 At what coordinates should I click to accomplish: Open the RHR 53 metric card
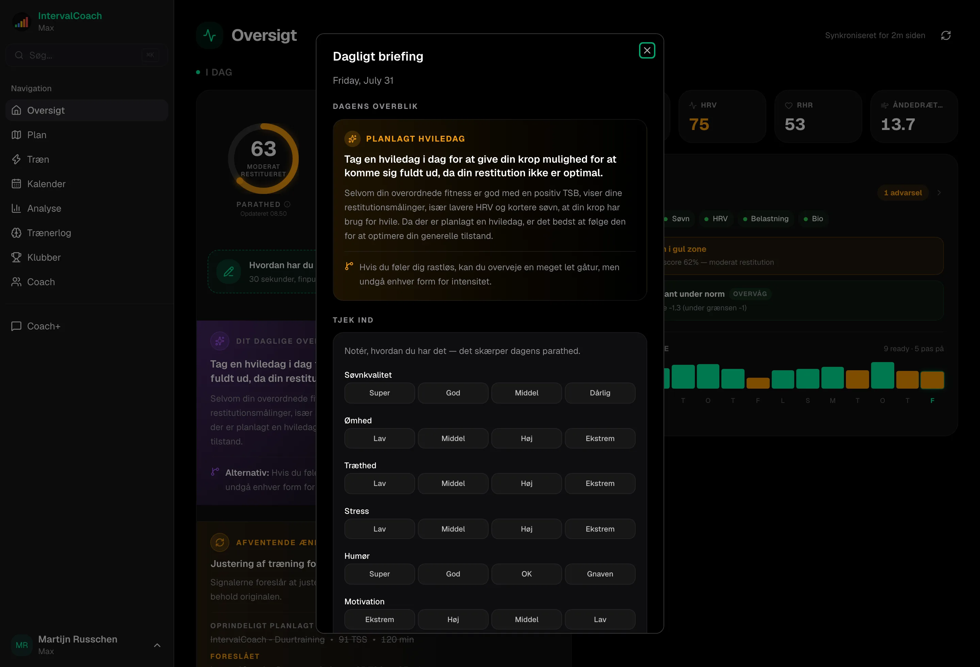point(818,116)
